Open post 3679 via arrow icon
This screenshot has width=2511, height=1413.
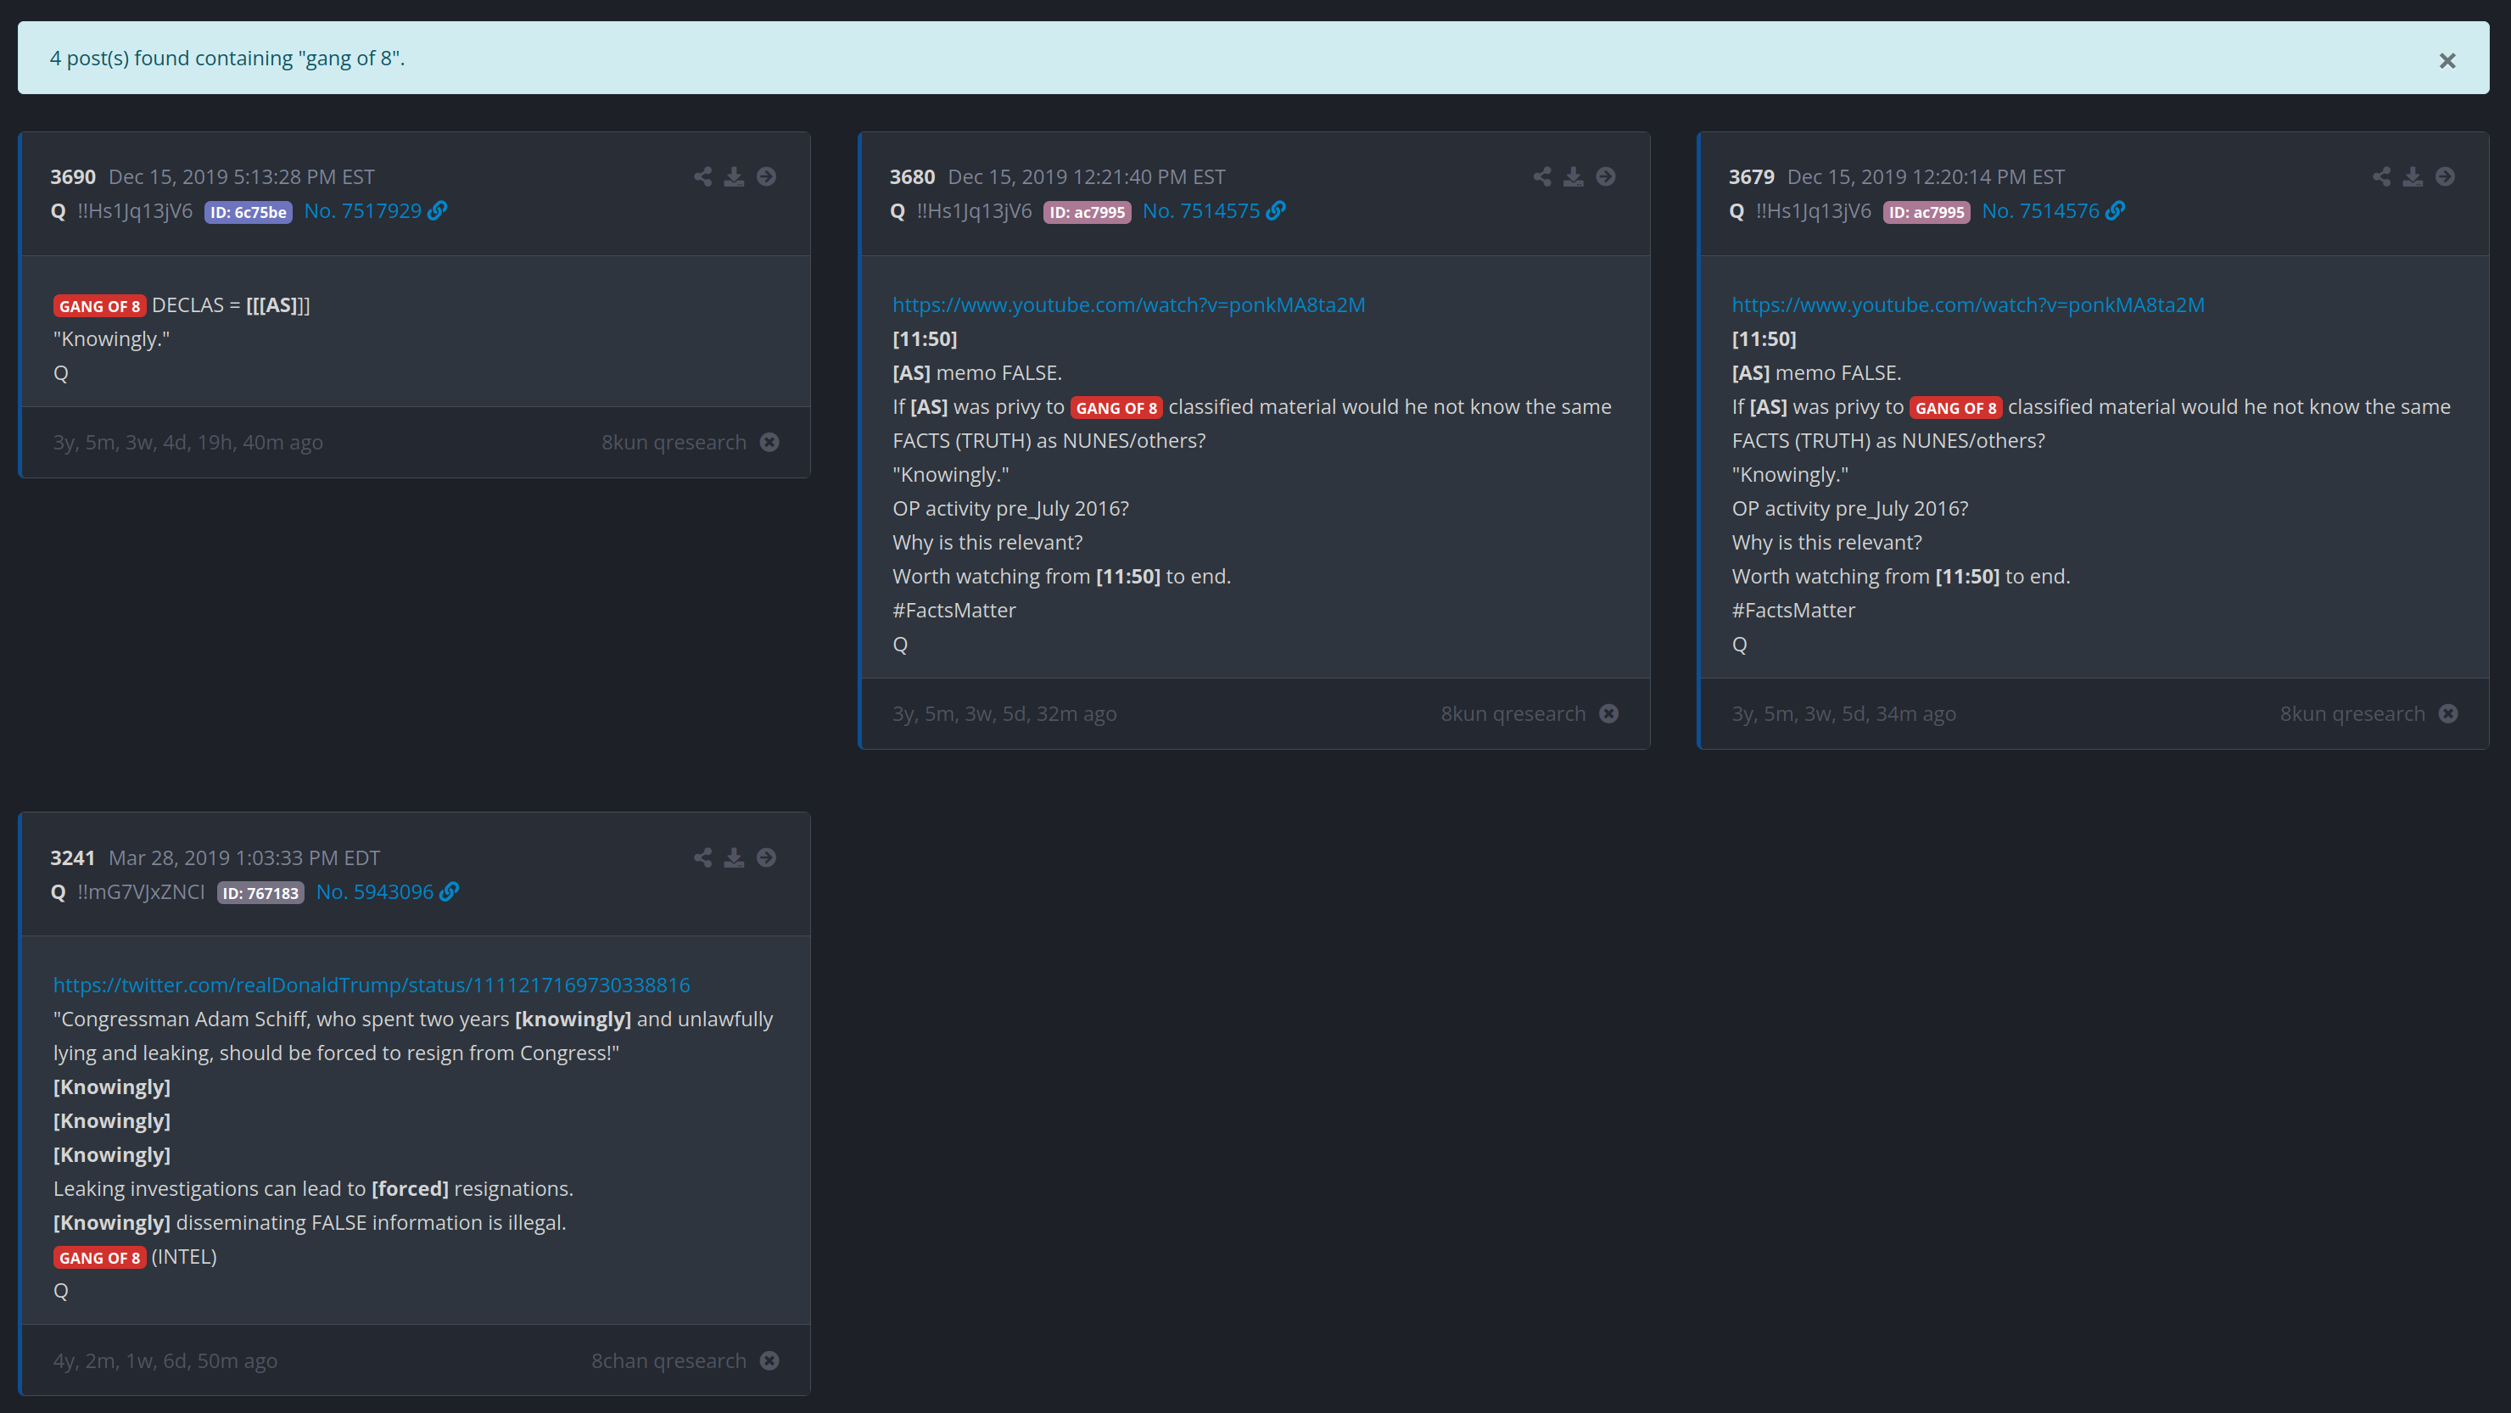pyautogui.click(x=2445, y=176)
